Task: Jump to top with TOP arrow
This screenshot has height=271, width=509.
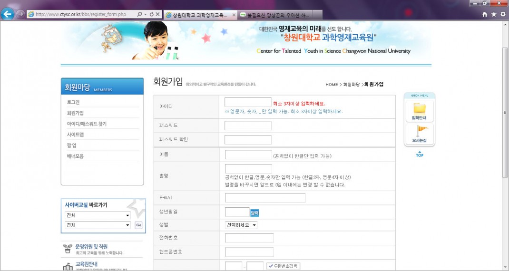Action: 419,154
